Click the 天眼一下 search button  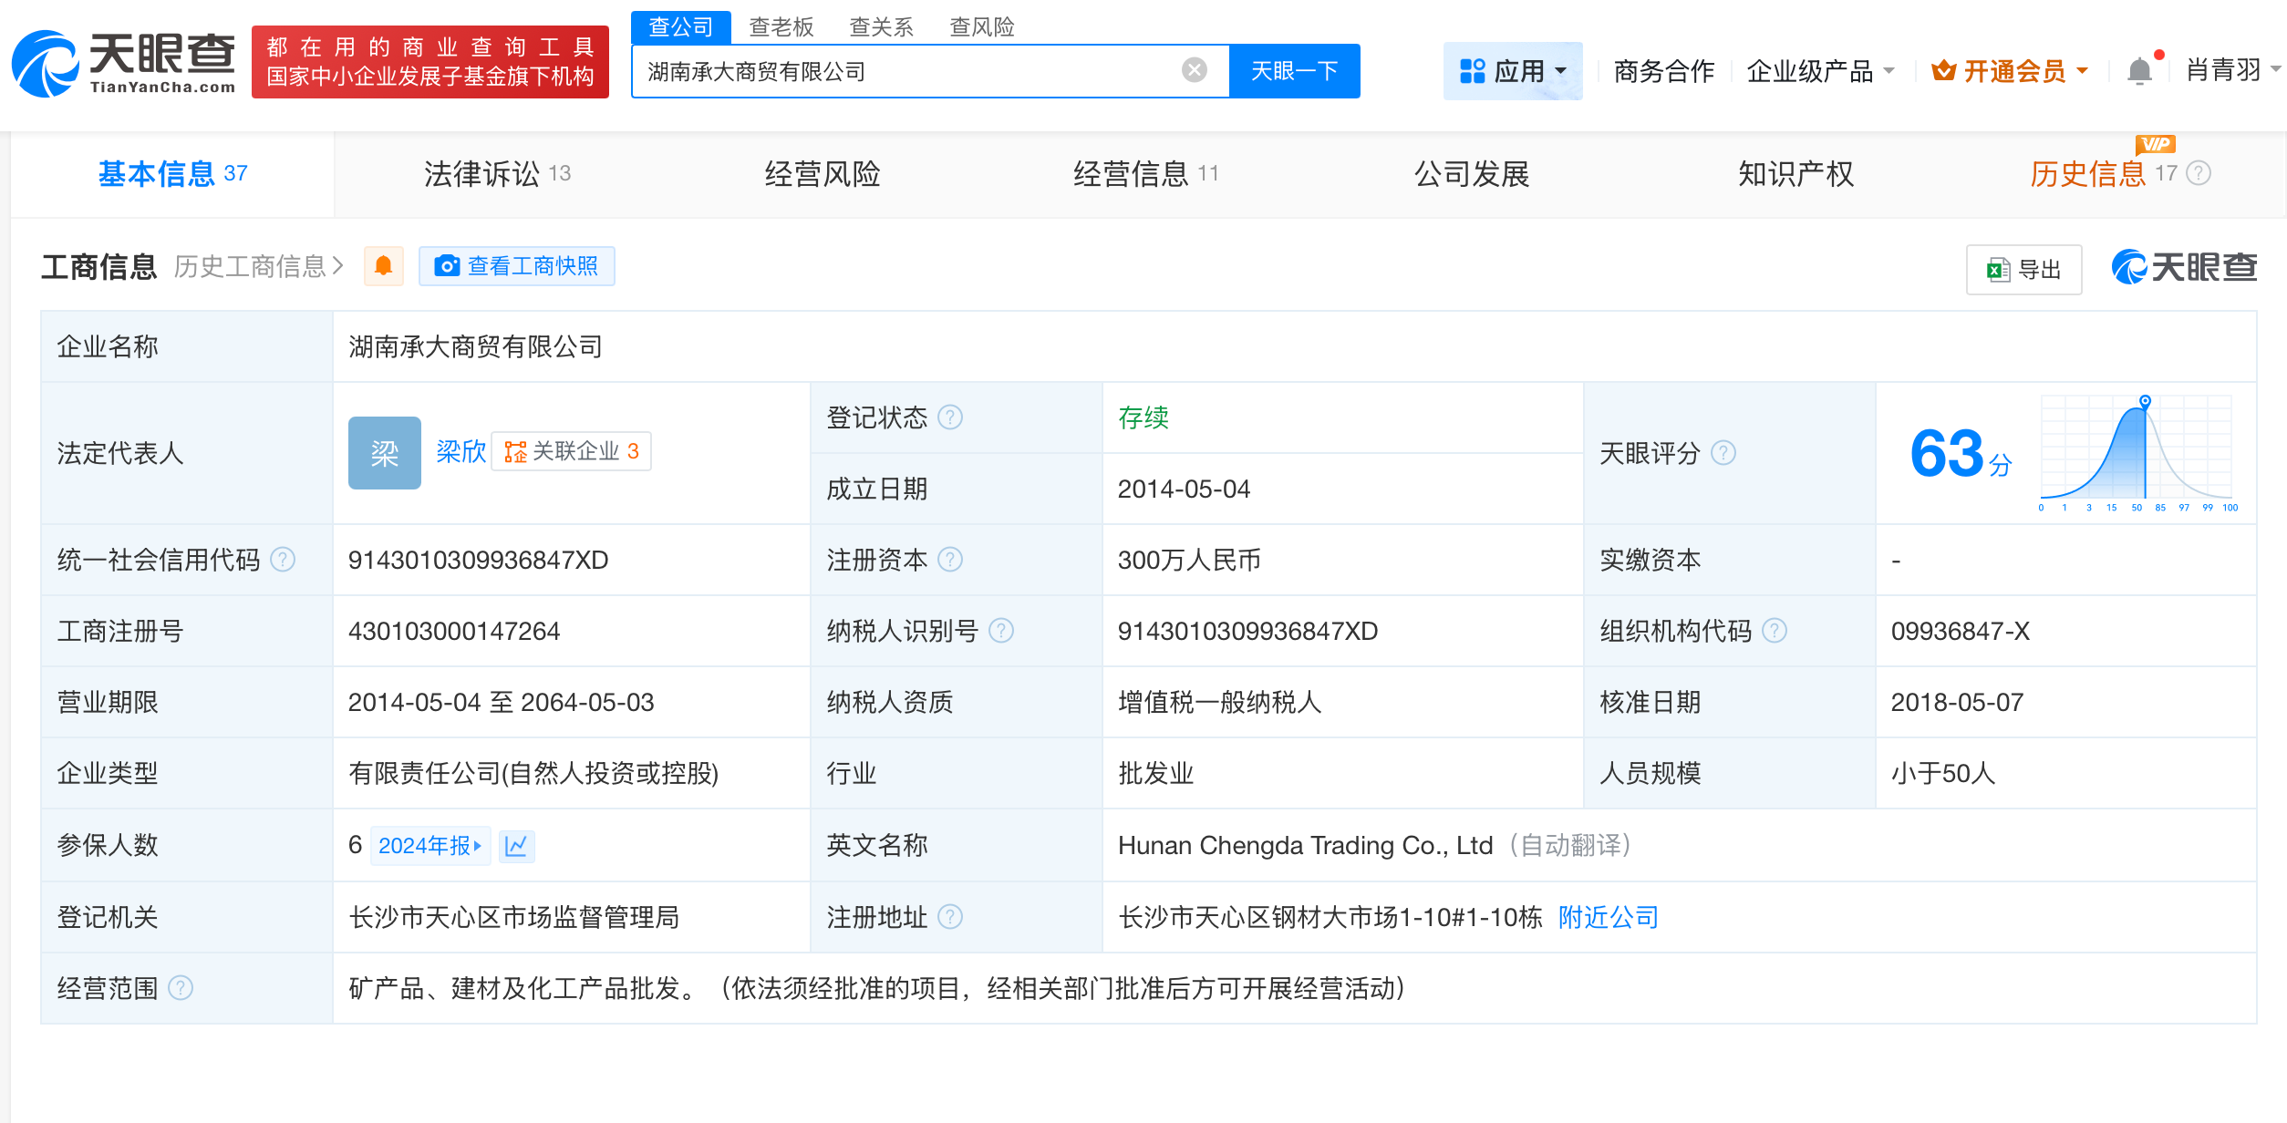coord(1294,70)
